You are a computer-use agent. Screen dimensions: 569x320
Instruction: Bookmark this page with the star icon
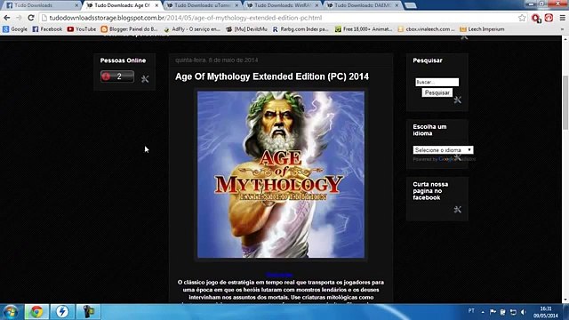(x=522, y=18)
